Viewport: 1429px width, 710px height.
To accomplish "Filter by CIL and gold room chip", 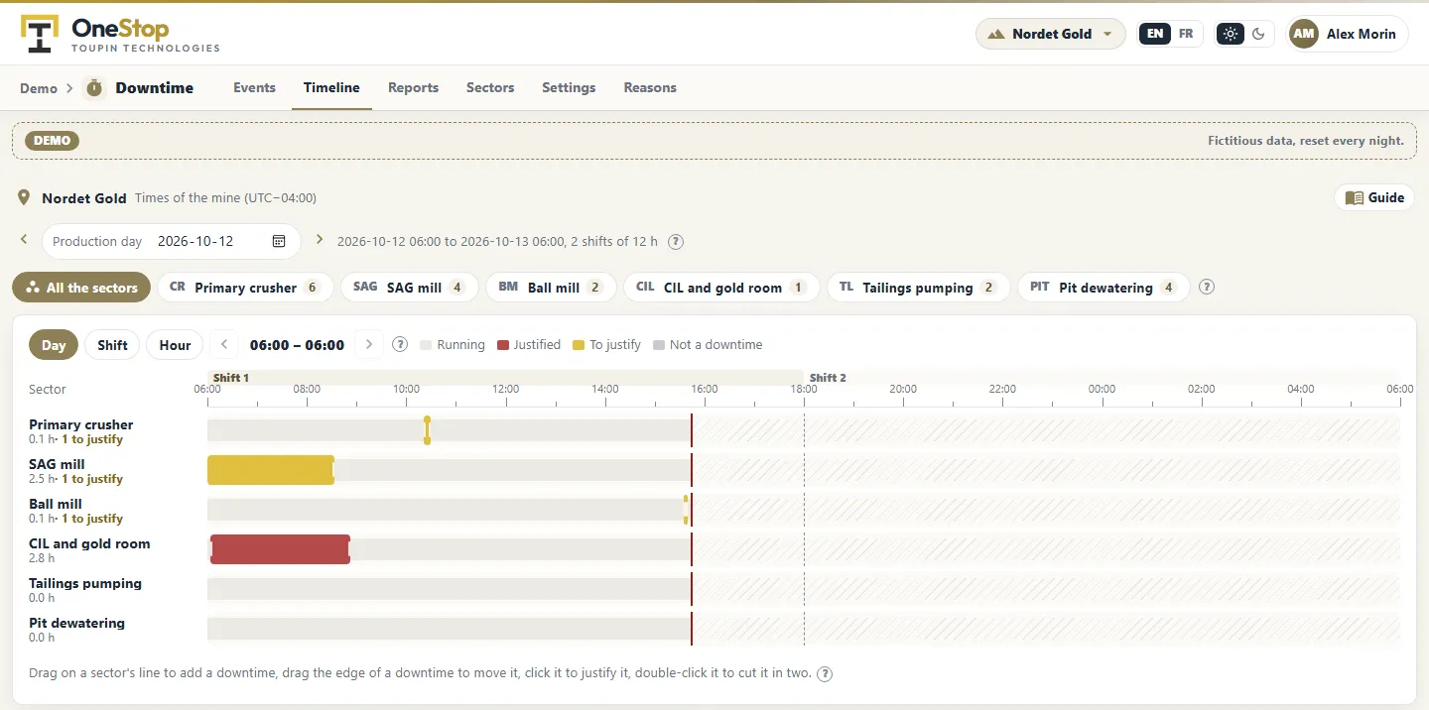I will (721, 288).
